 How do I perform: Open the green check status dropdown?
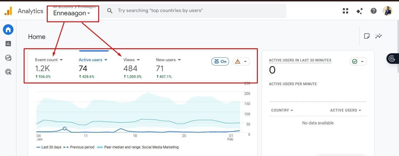(x=358, y=61)
